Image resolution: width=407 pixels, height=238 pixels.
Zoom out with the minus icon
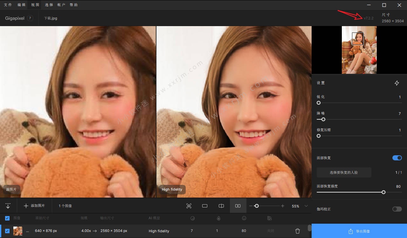[251, 206]
